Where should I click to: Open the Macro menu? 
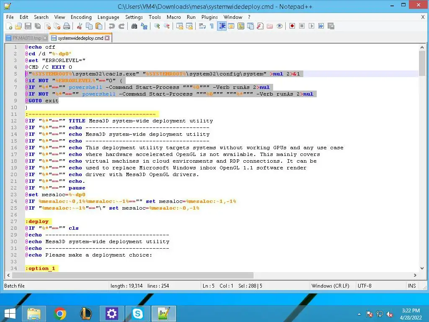pyautogui.click(x=174, y=17)
